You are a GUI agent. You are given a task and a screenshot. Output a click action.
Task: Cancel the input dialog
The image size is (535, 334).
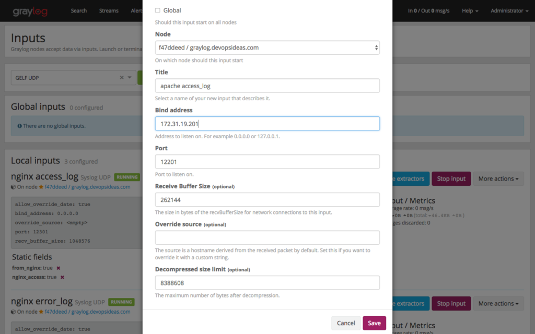click(x=345, y=323)
